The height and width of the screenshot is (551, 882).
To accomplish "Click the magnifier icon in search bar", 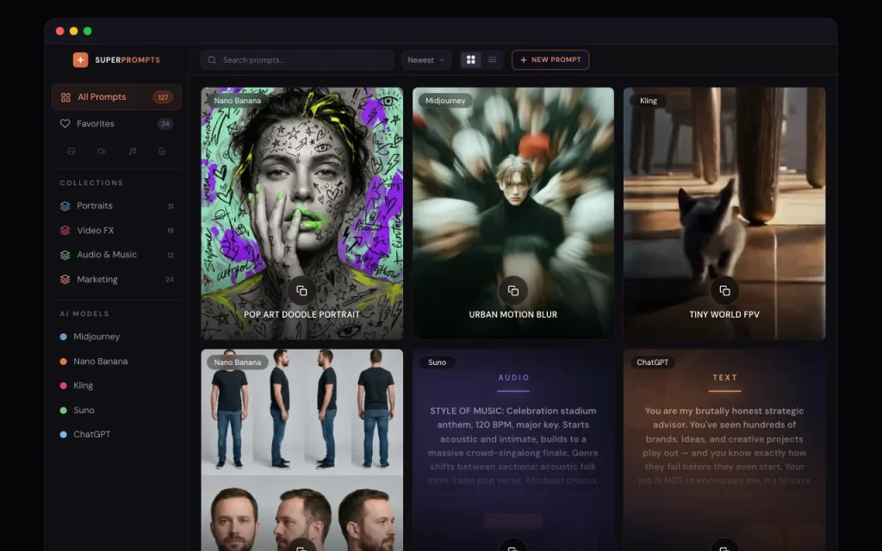I will (x=212, y=60).
